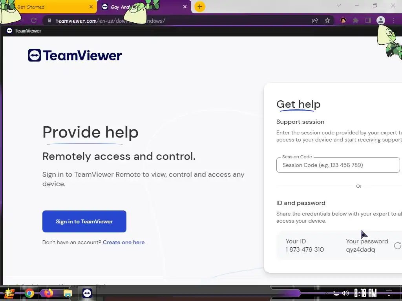Open the Chrome three-dot menu
This screenshot has width=402, height=301.
[393, 20]
